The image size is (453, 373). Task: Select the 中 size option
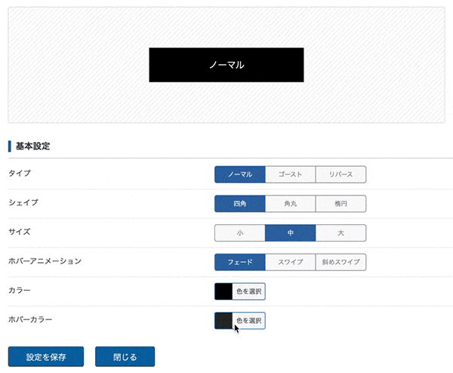(291, 233)
